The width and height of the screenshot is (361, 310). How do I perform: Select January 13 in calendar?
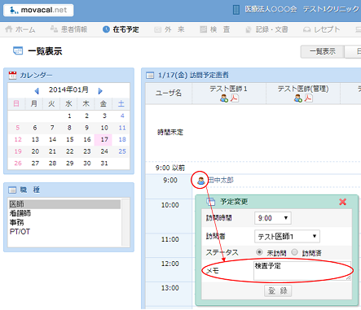pos(35,139)
